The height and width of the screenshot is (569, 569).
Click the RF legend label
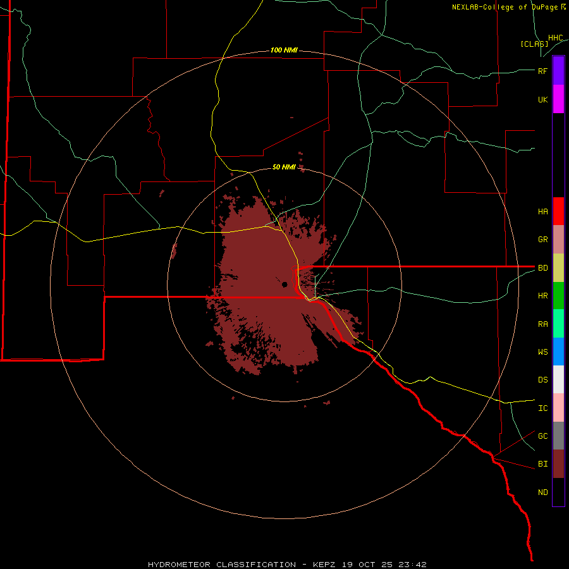click(x=542, y=71)
